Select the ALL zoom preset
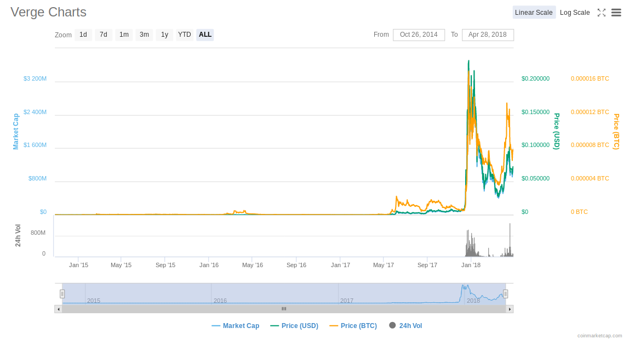Viewport: 629px width, 339px height. 205,35
